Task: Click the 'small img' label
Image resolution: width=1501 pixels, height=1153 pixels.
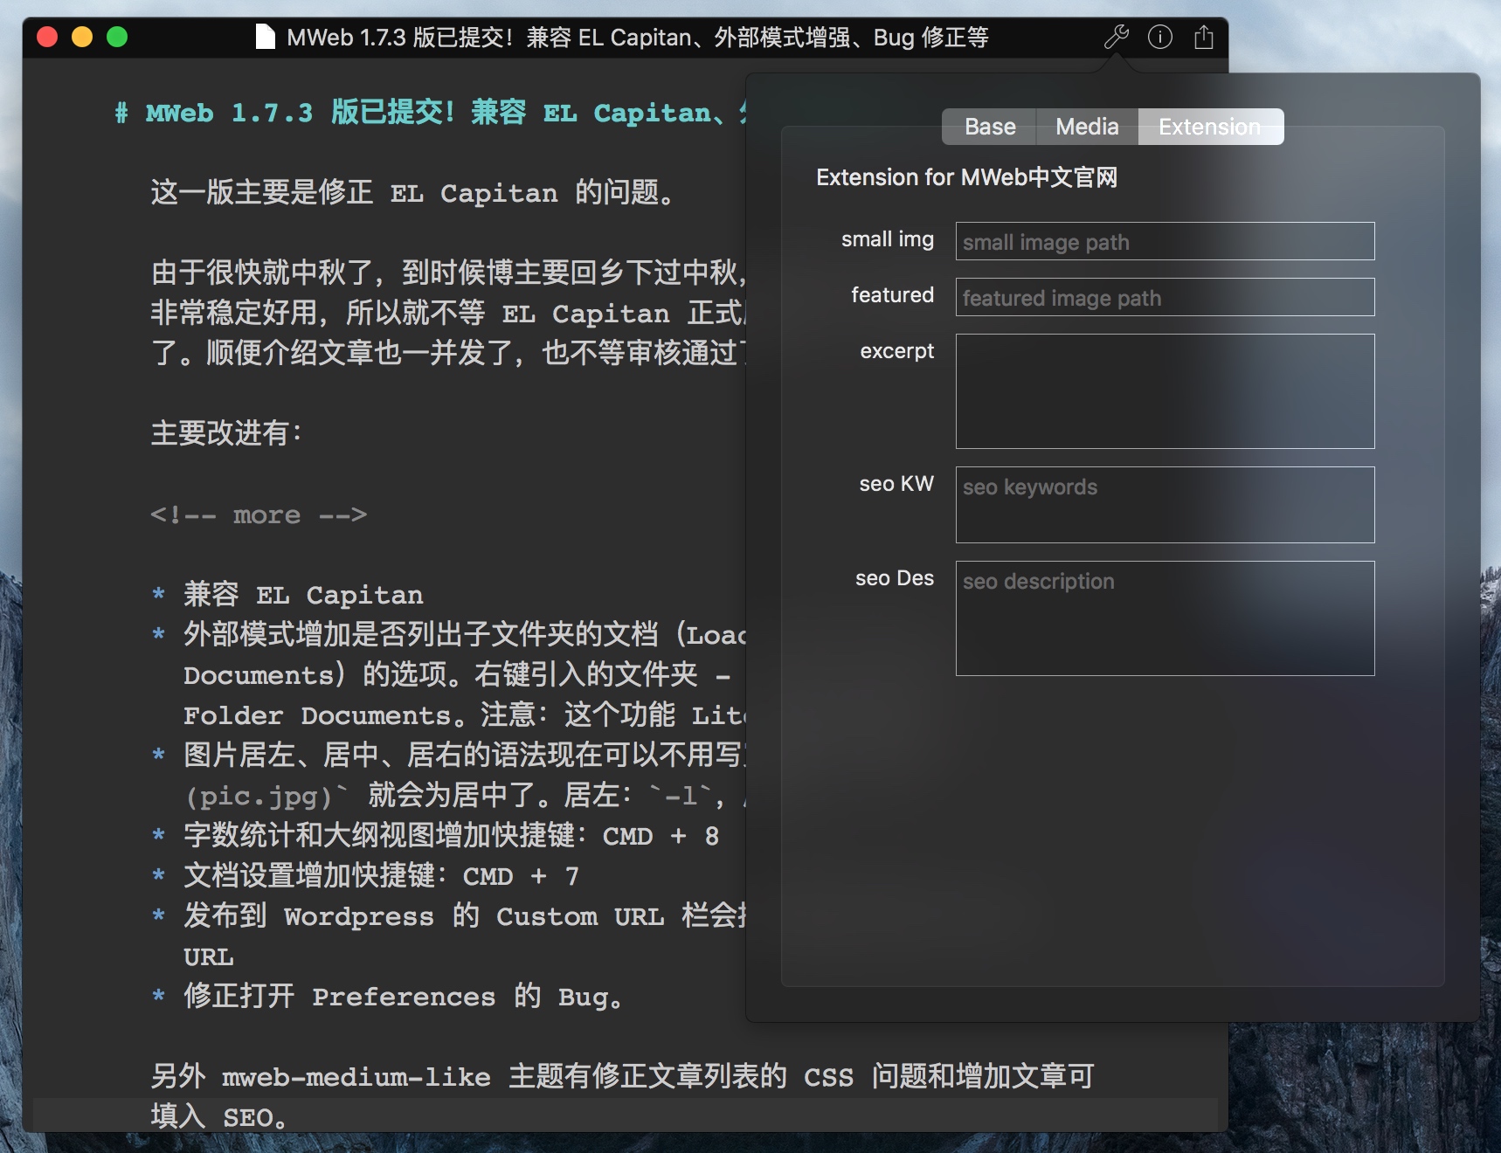Action: [887, 239]
